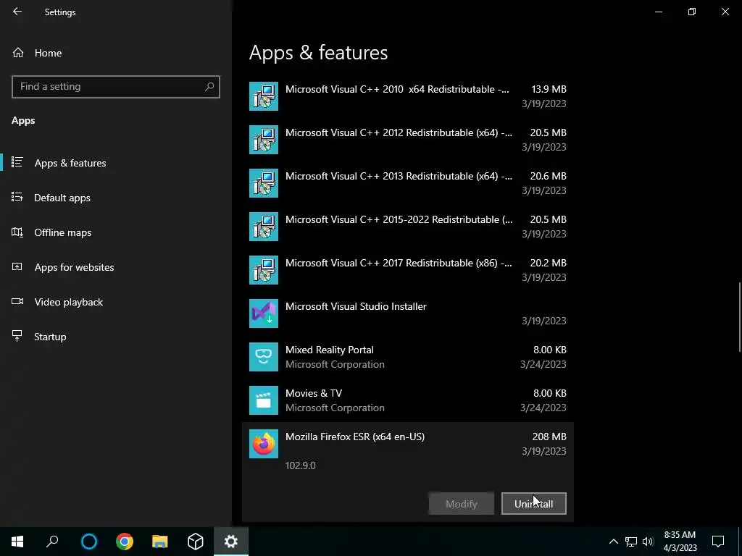
Task: Select Microsoft Visual C++ 2013 Redistributable (x64)
Action: point(407,183)
